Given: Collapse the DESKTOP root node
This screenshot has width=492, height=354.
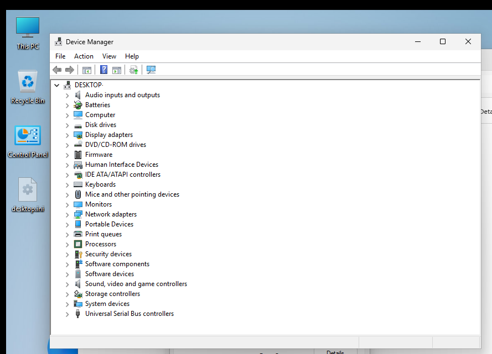Looking at the screenshot, I should pos(57,85).
